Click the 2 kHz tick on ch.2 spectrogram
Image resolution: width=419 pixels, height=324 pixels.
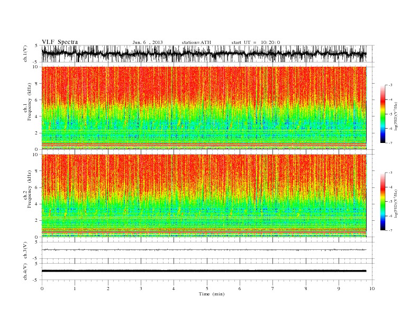(x=37, y=221)
